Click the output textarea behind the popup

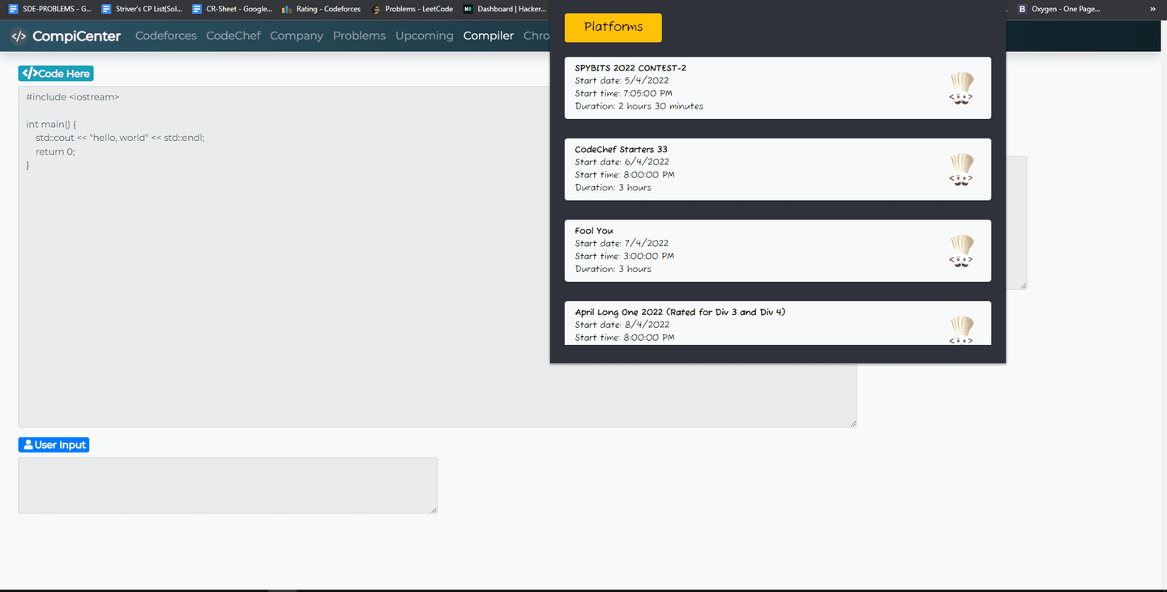click(1016, 223)
